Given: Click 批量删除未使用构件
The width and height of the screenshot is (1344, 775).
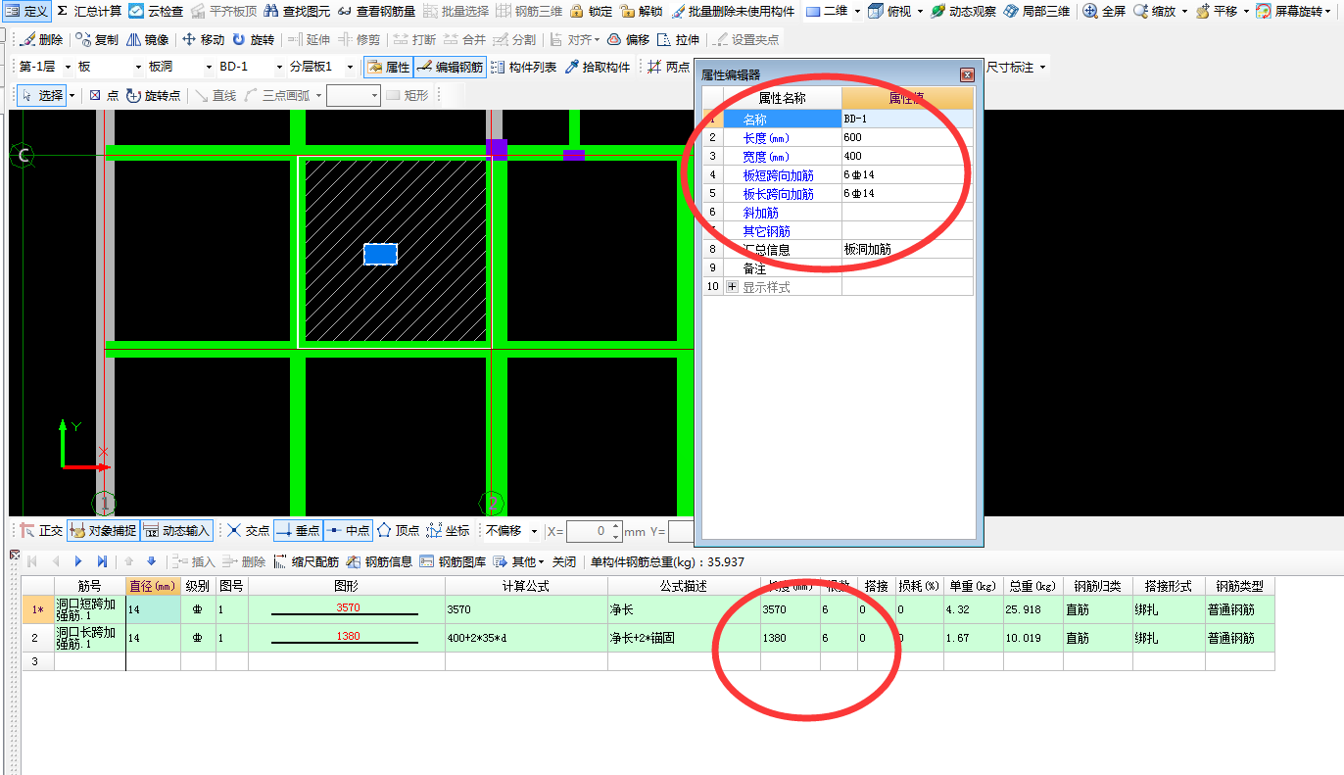Looking at the screenshot, I should [x=734, y=11].
